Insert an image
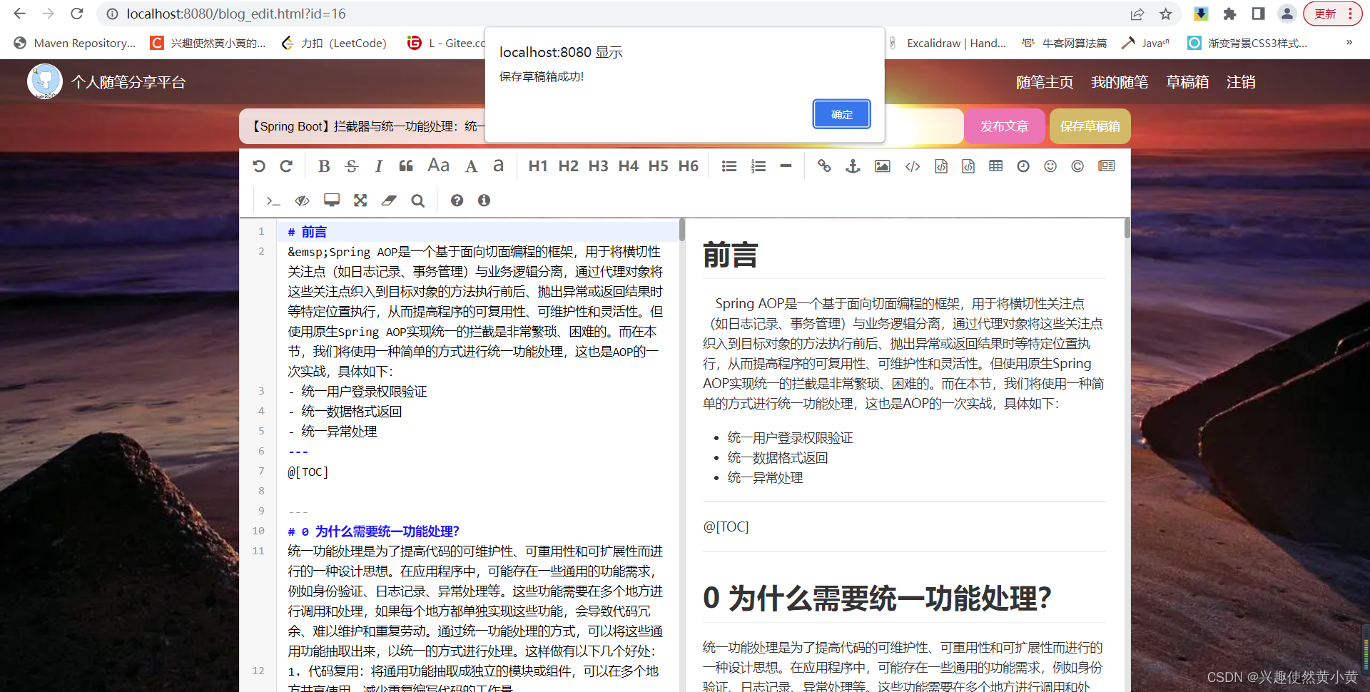Viewport: 1370px width, 692px height. click(x=883, y=166)
